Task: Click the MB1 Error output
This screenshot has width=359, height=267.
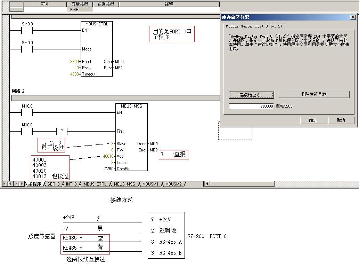Action: [119, 68]
